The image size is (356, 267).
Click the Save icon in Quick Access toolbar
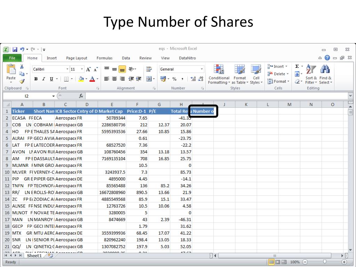point(15,49)
